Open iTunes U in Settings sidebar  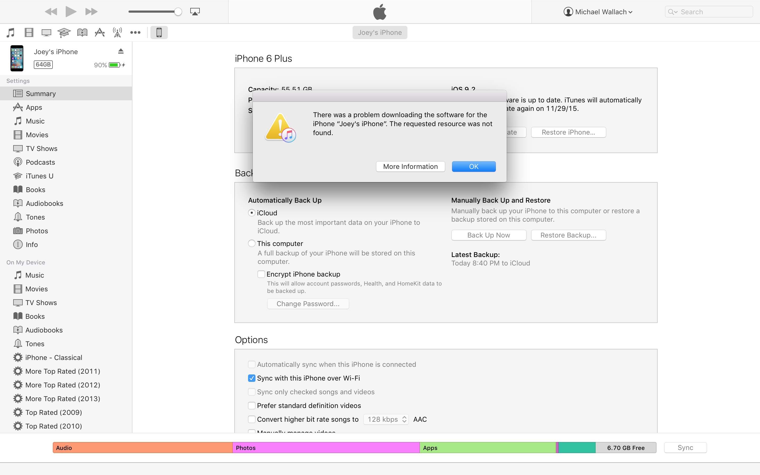tap(66, 176)
